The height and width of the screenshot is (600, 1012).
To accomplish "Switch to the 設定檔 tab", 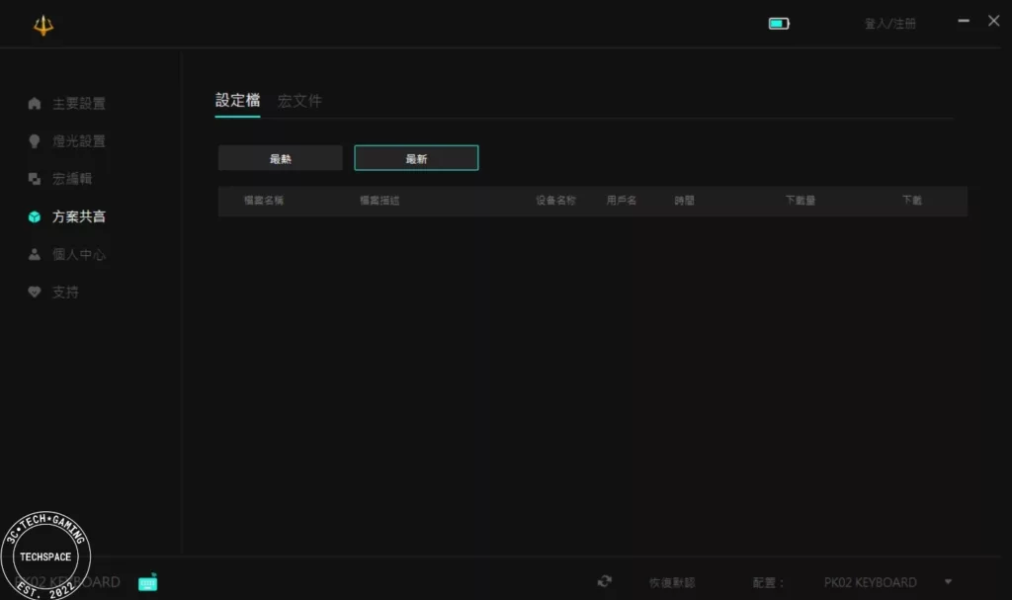I will [237, 101].
